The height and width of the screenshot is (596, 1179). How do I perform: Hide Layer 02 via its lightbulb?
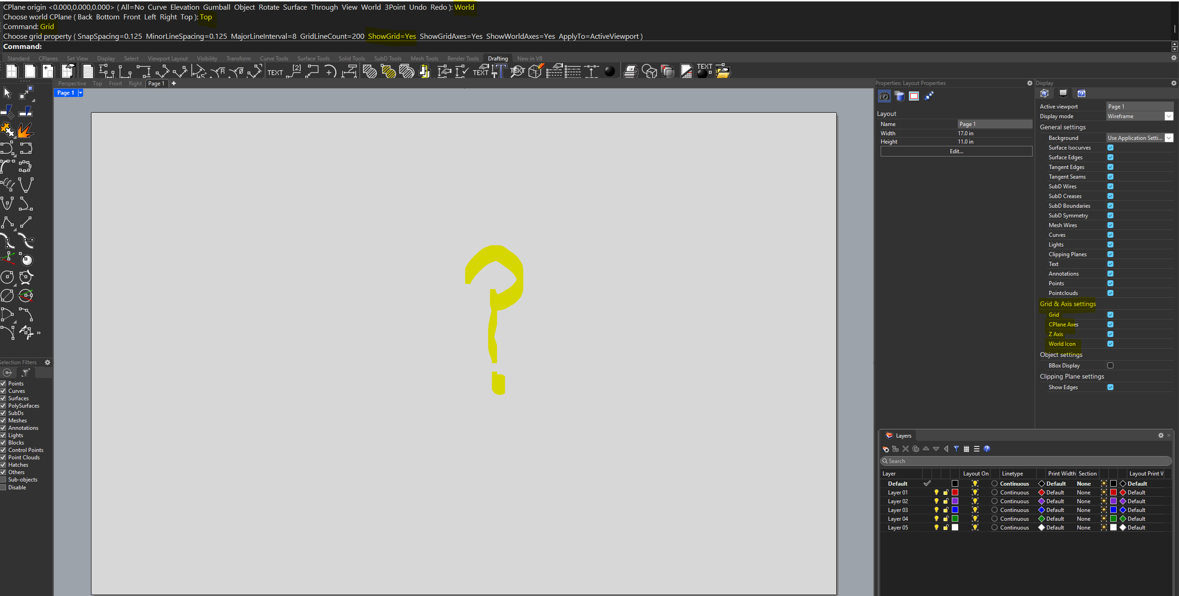[x=936, y=501]
